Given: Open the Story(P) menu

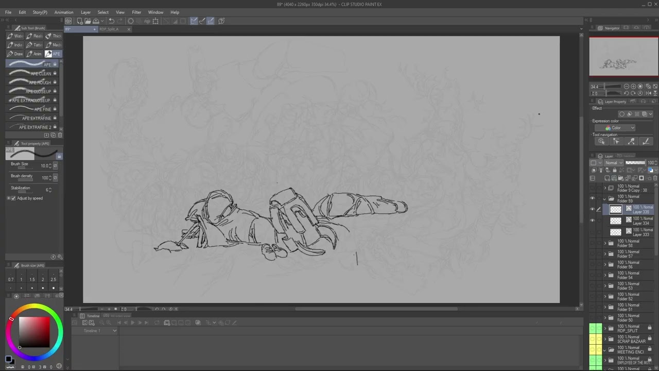Looking at the screenshot, I should pyautogui.click(x=40, y=12).
